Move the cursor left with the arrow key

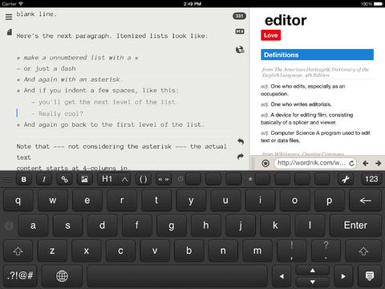pos(282,276)
